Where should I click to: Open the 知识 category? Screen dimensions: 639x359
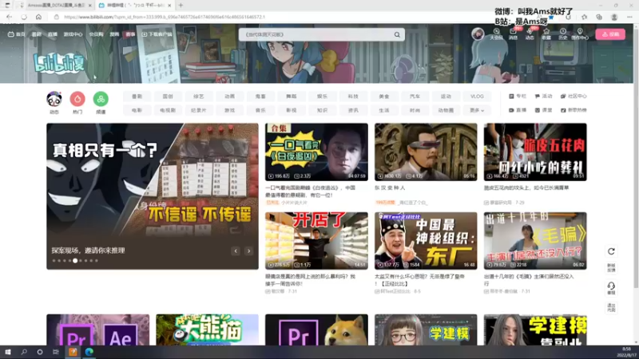[x=323, y=110]
